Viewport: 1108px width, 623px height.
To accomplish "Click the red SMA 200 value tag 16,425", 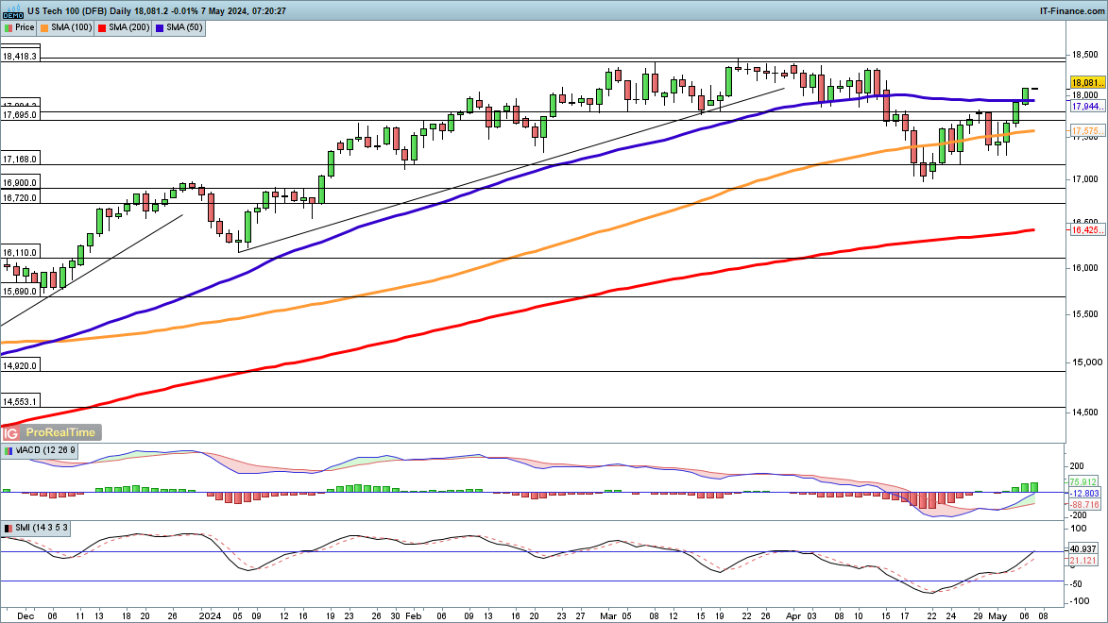I will click(x=1087, y=230).
